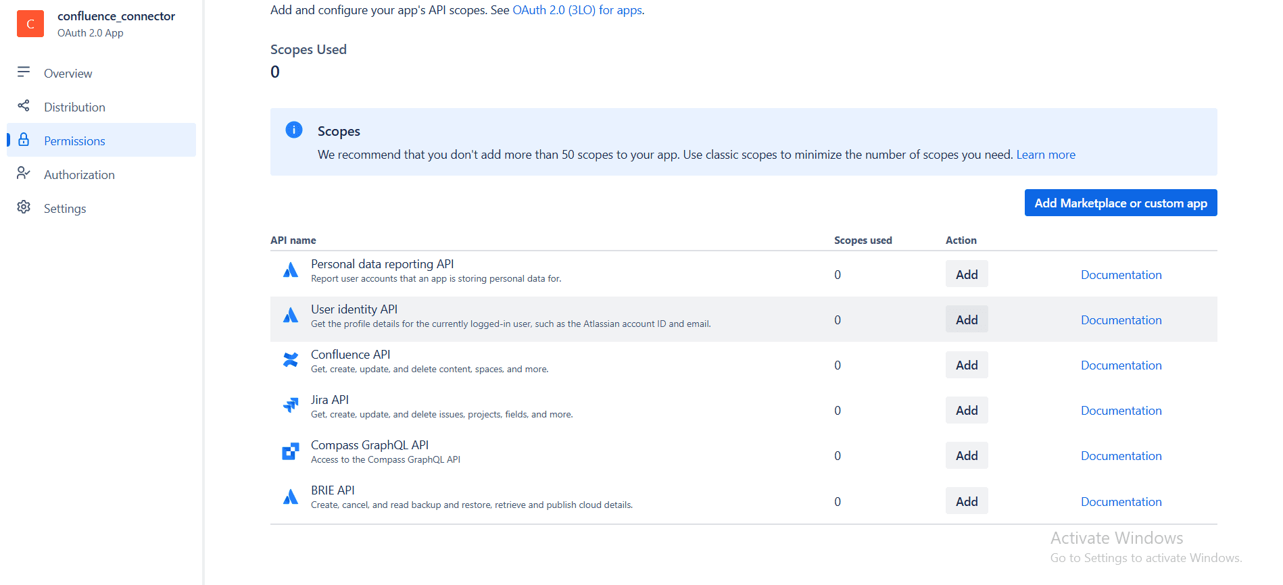Add the Personal data reporting API
1283x585 pixels.
tap(967, 274)
